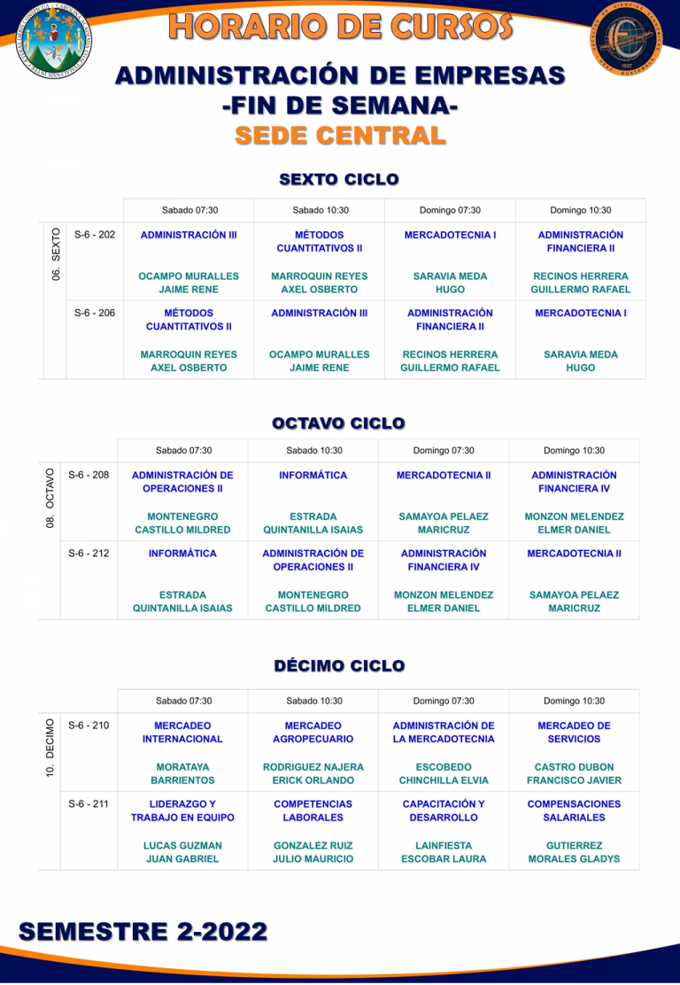Click INFORMÁTICA in section S-6 - 212

(x=182, y=554)
